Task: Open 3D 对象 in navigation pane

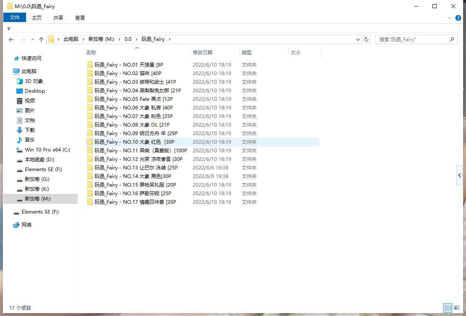Action: [x=34, y=81]
